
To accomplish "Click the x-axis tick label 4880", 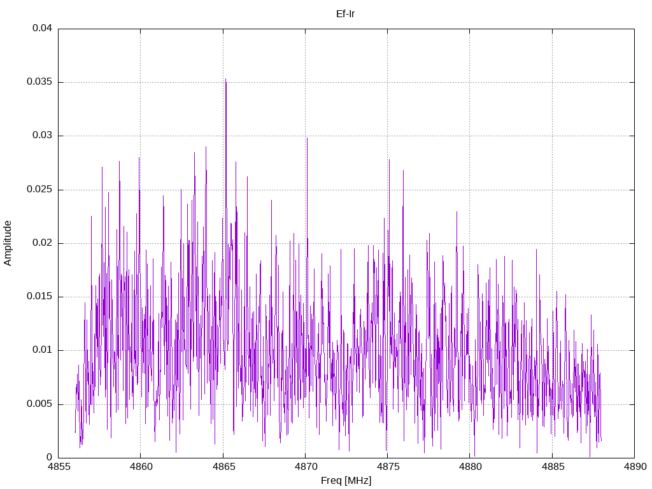I will tap(471, 467).
